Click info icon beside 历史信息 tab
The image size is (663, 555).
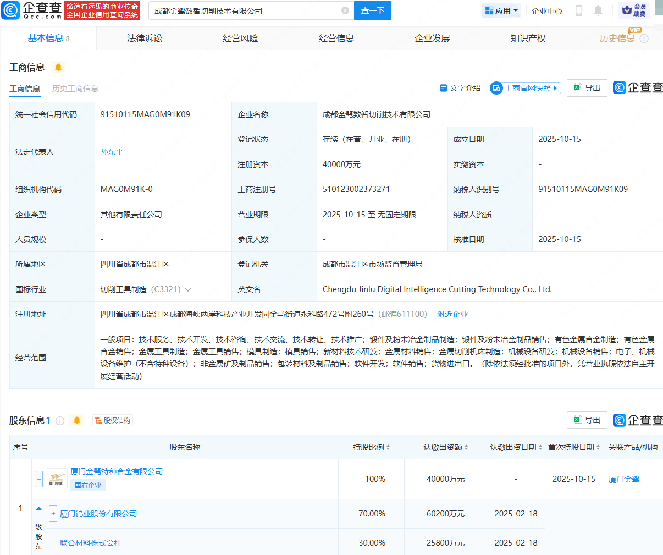tap(644, 39)
